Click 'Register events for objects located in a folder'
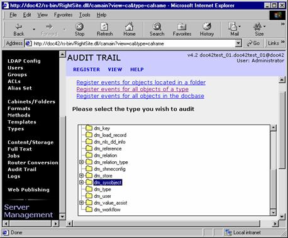The height and width of the screenshot is (238, 288). point(141,82)
